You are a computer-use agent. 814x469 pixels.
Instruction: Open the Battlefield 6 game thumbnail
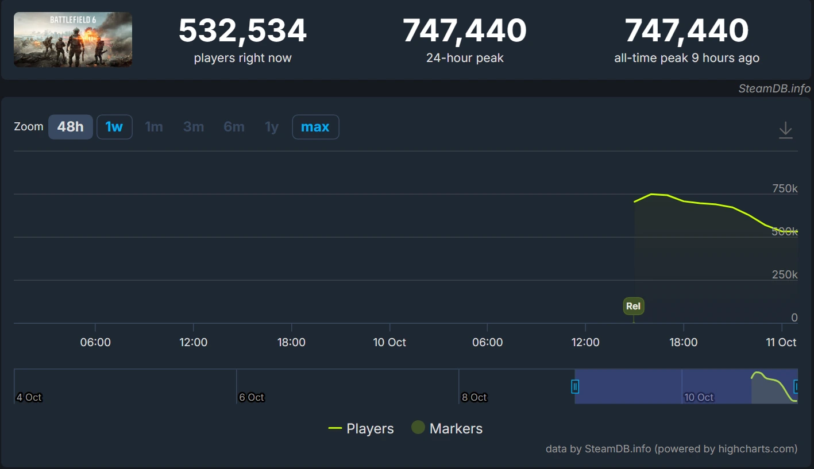[73, 40]
